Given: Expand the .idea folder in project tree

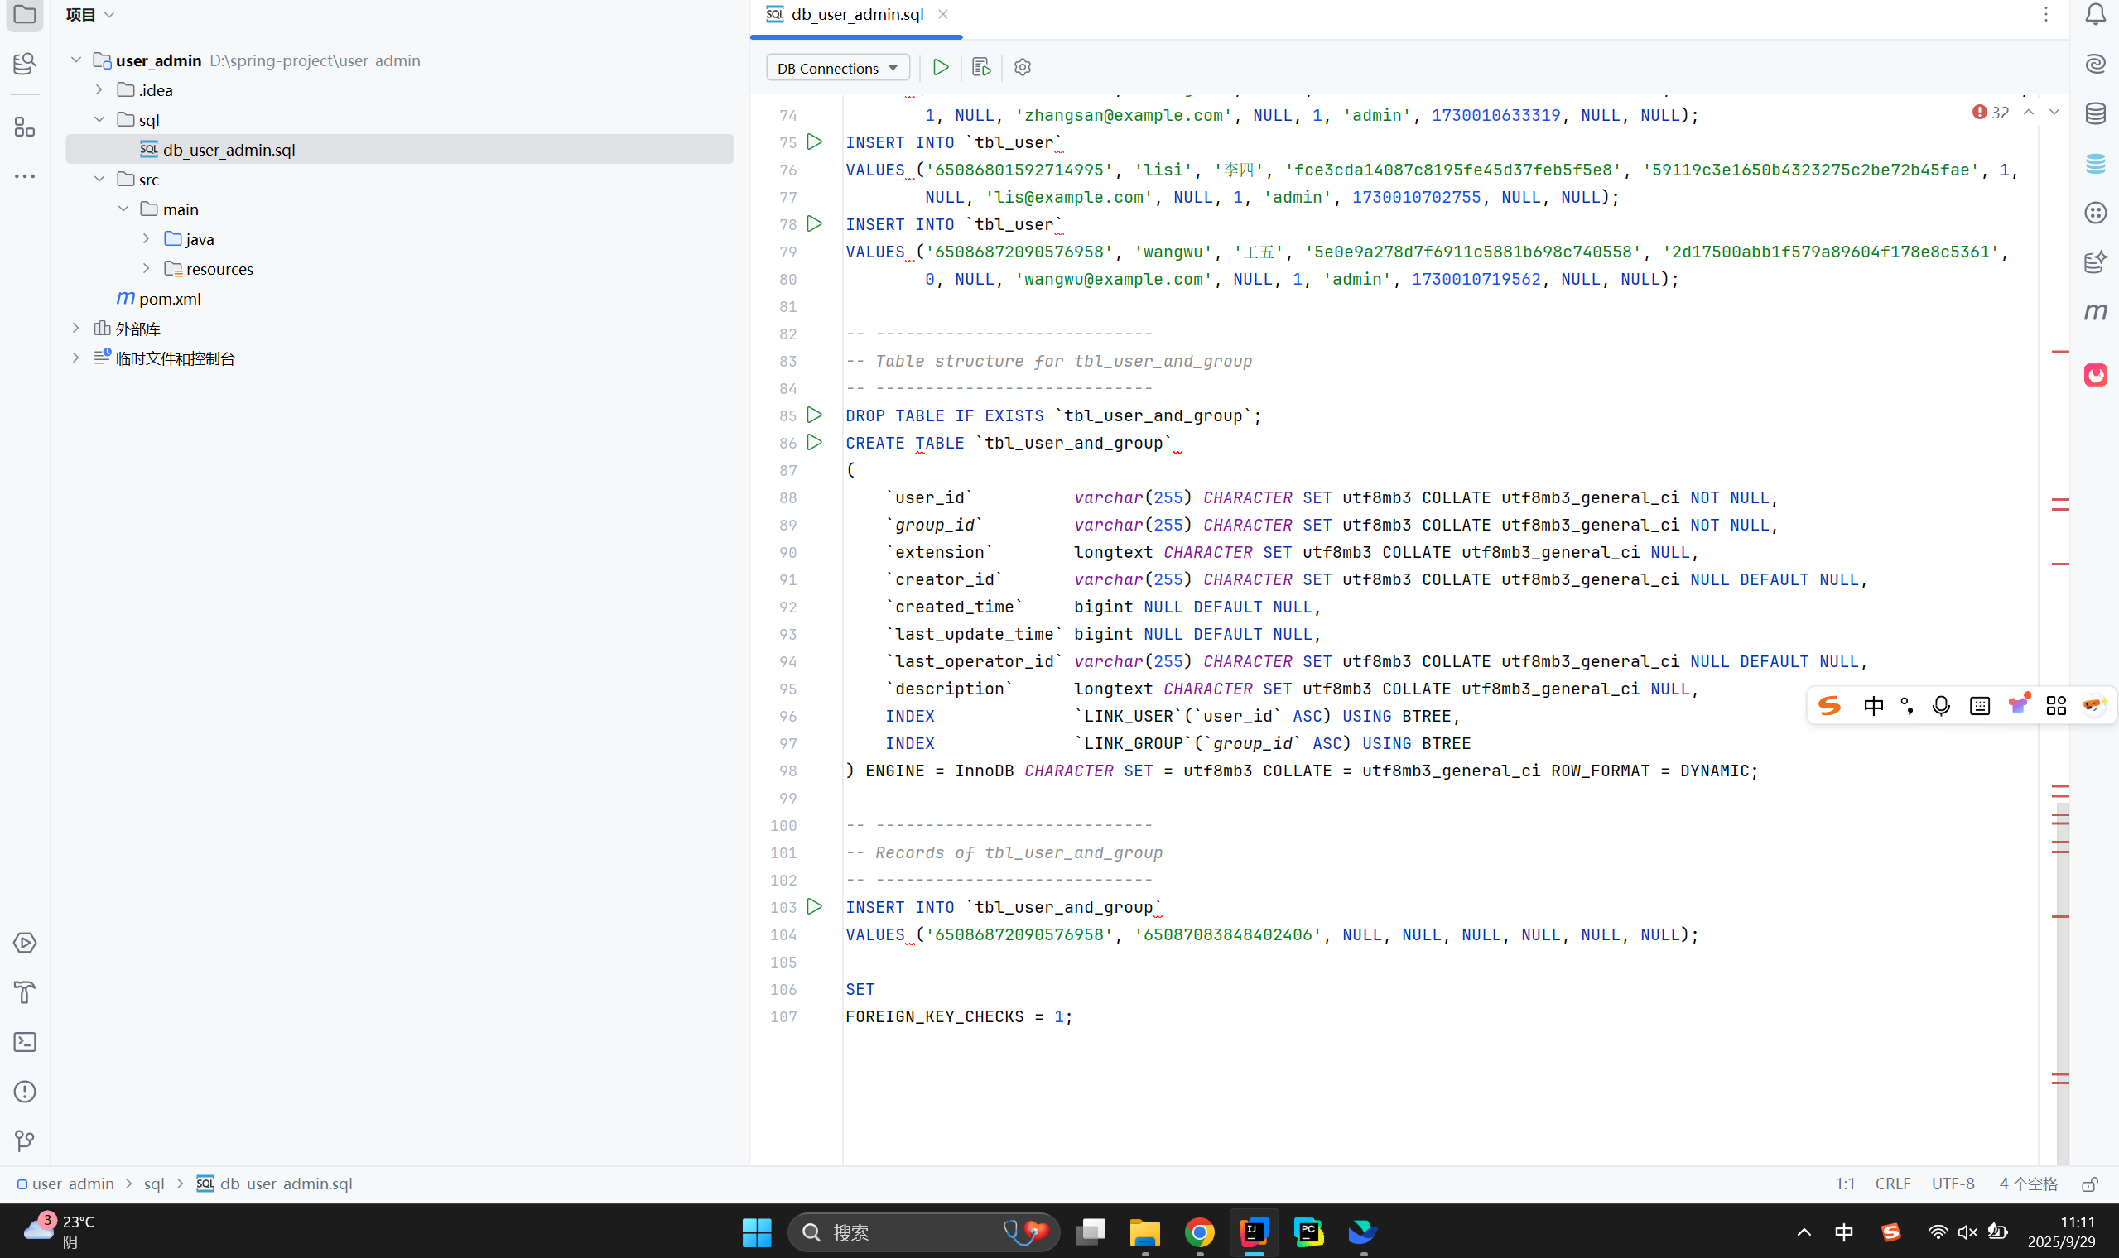Looking at the screenshot, I should click(x=99, y=90).
